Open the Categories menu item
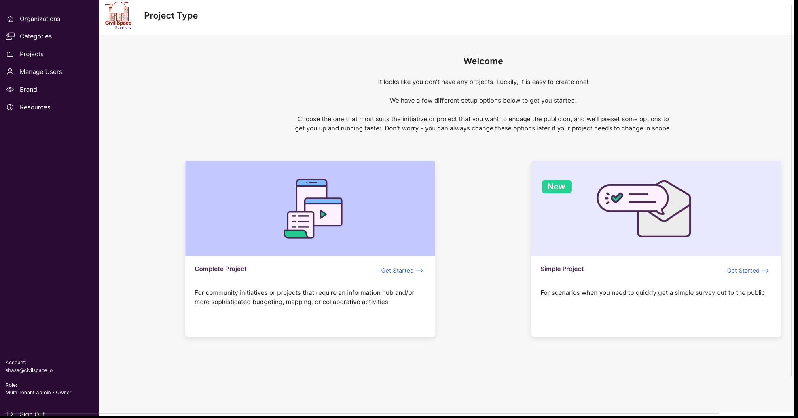798x418 pixels. point(36,36)
